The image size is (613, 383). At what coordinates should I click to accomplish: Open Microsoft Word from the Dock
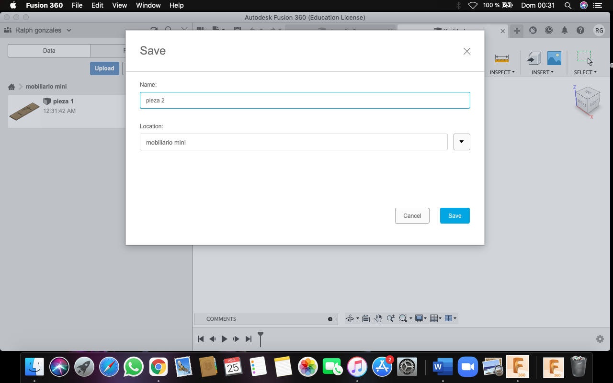click(x=443, y=367)
